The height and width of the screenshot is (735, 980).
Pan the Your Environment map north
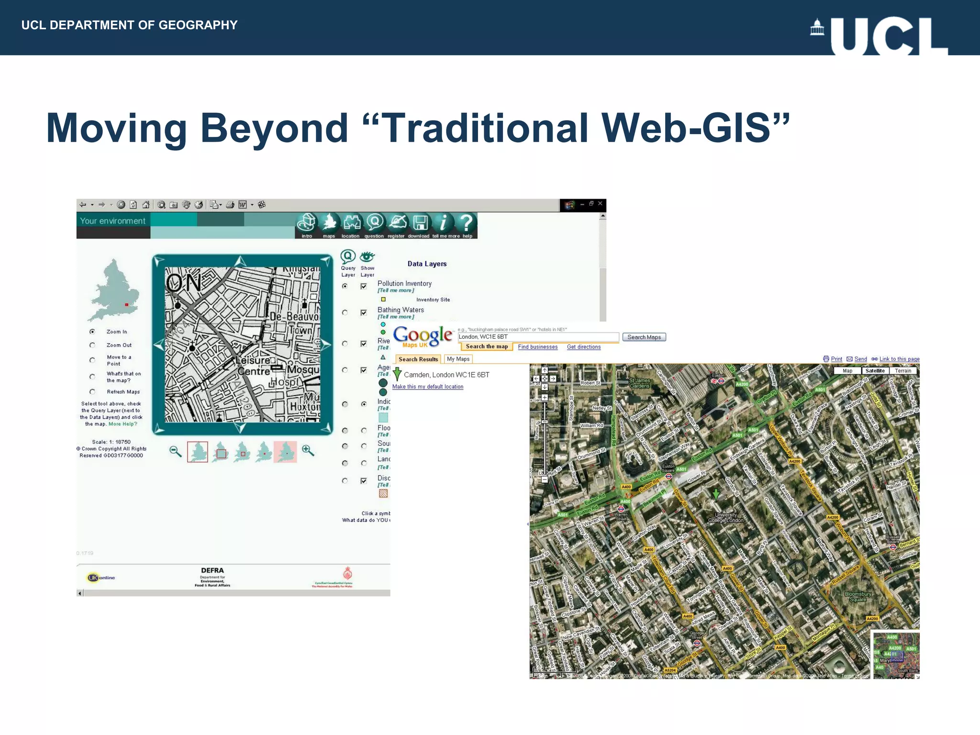(x=241, y=261)
